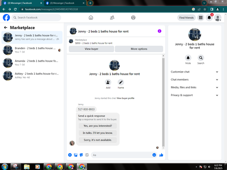This screenshot has height=170, width=227.
Task: Click the Add people icon in the chat
Action: tap(108, 82)
